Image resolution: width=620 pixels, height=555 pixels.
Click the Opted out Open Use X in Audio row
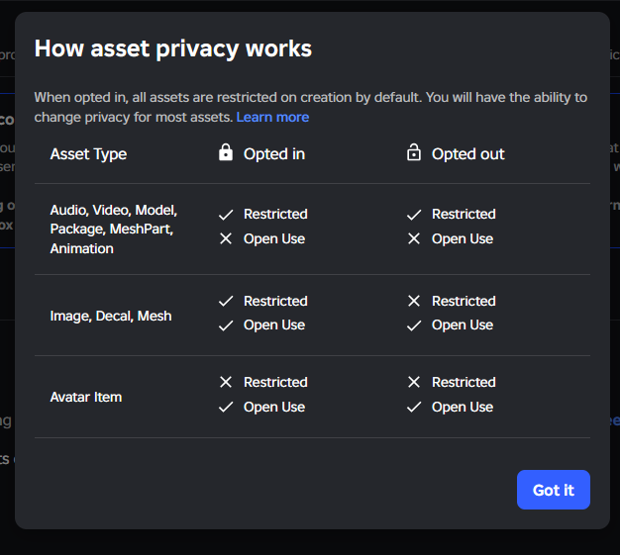coord(414,238)
